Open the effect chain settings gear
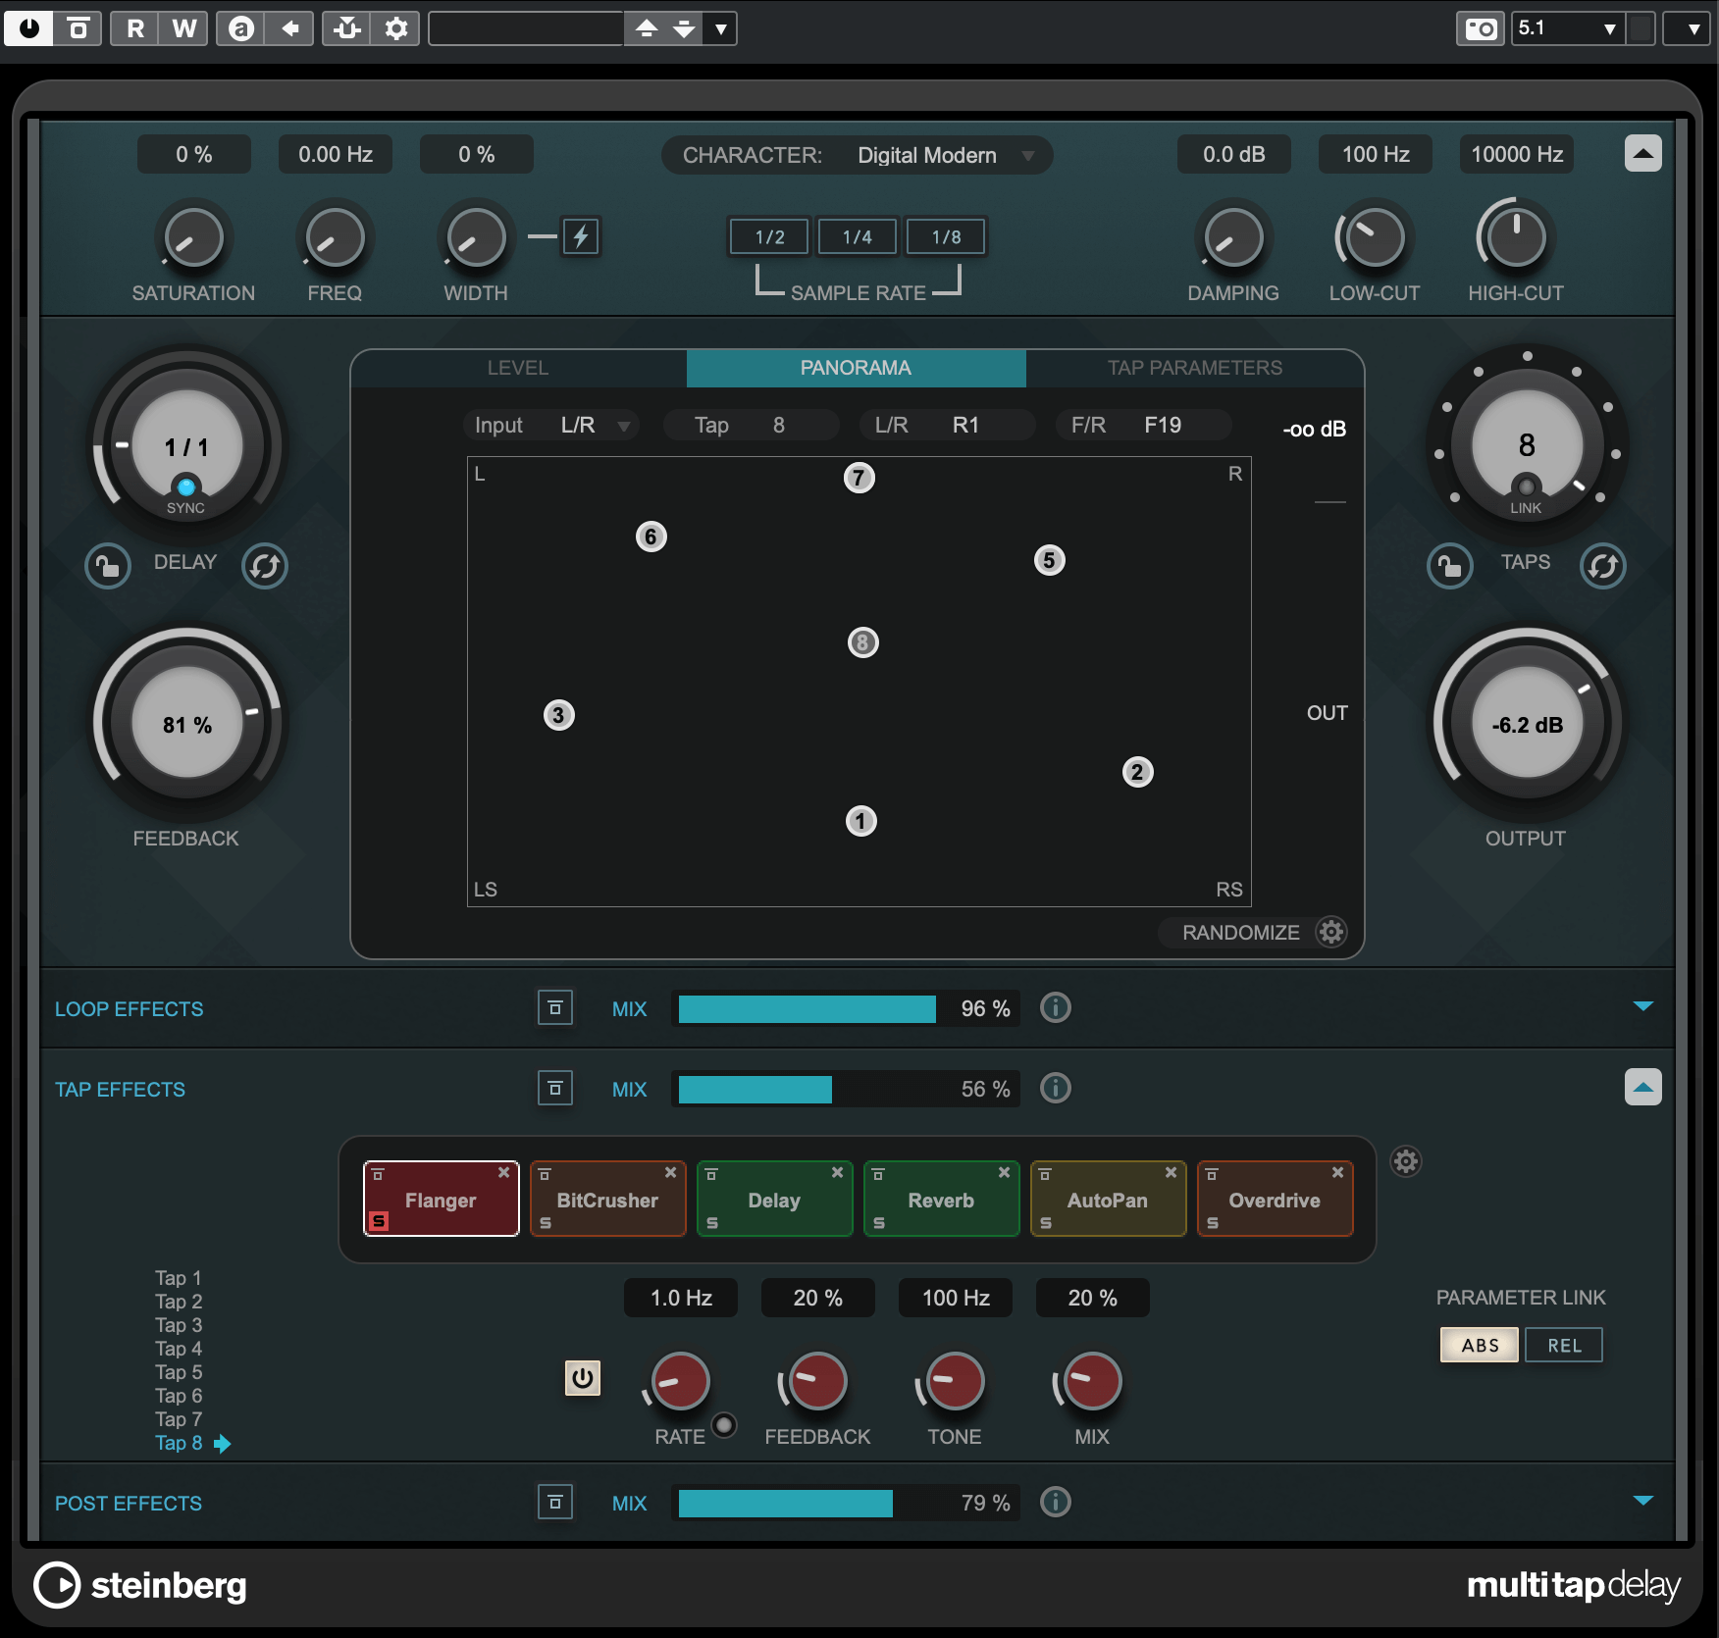1719x1638 pixels. point(1406,1161)
